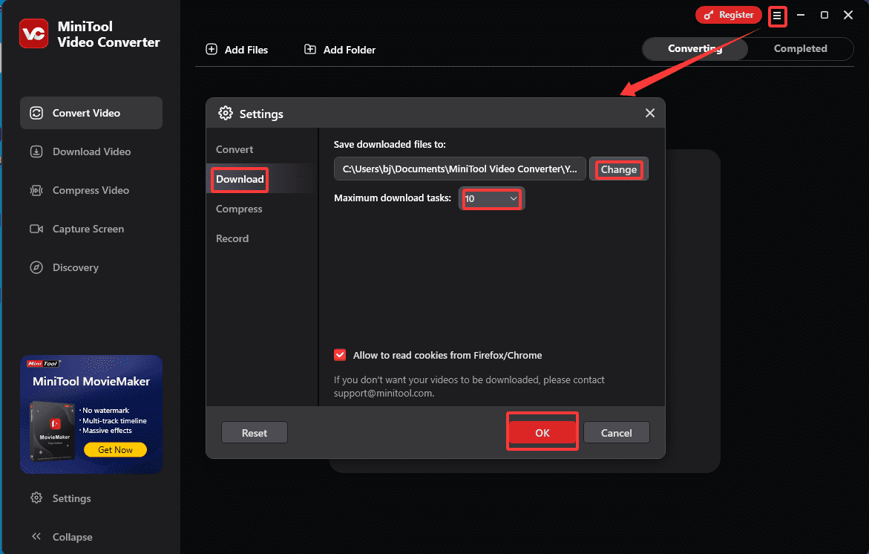Image resolution: width=869 pixels, height=554 pixels.
Task: Click the sidebar Settings gear icon
Action: (36, 498)
